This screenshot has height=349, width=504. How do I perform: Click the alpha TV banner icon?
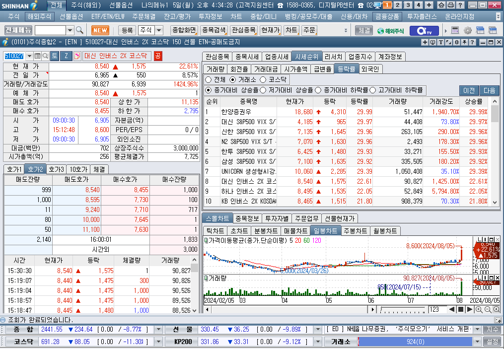[424, 30]
